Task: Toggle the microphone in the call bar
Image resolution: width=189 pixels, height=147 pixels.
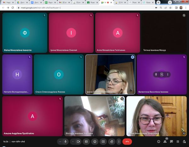Action: 65,142
